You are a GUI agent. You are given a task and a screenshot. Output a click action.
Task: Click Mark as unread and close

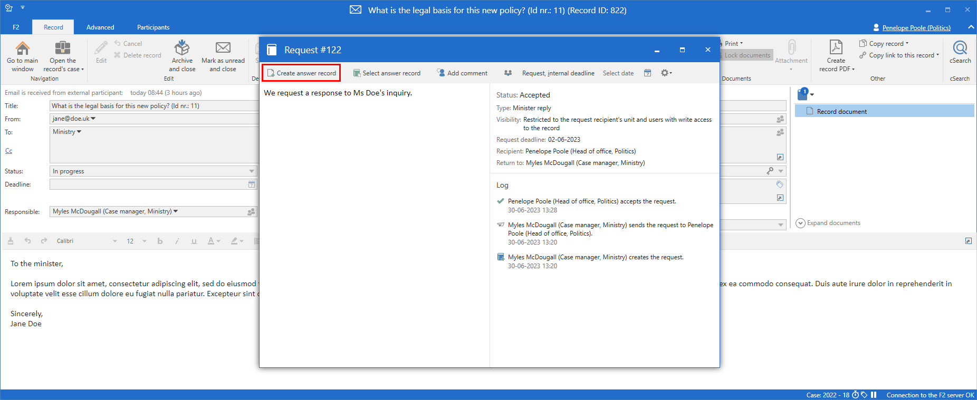pos(223,56)
